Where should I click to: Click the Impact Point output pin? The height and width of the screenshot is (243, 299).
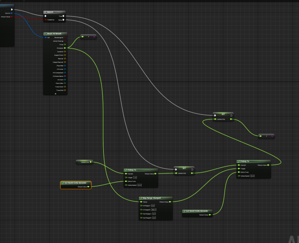pos(65,55)
